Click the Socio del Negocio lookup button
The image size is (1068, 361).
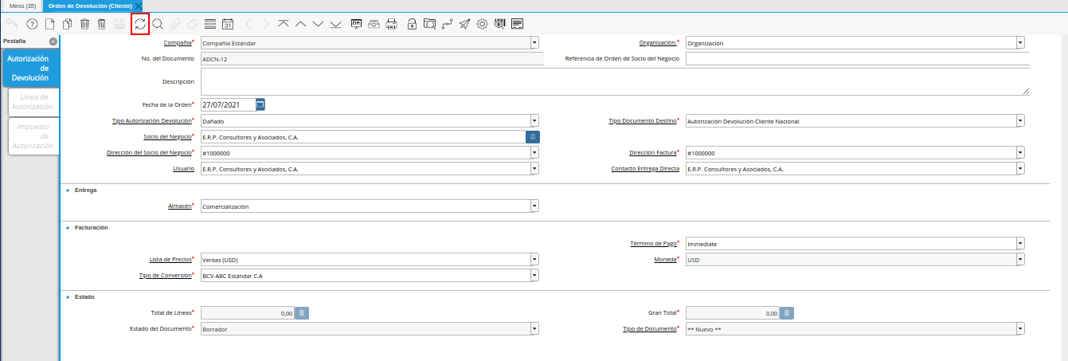pos(533,137)
